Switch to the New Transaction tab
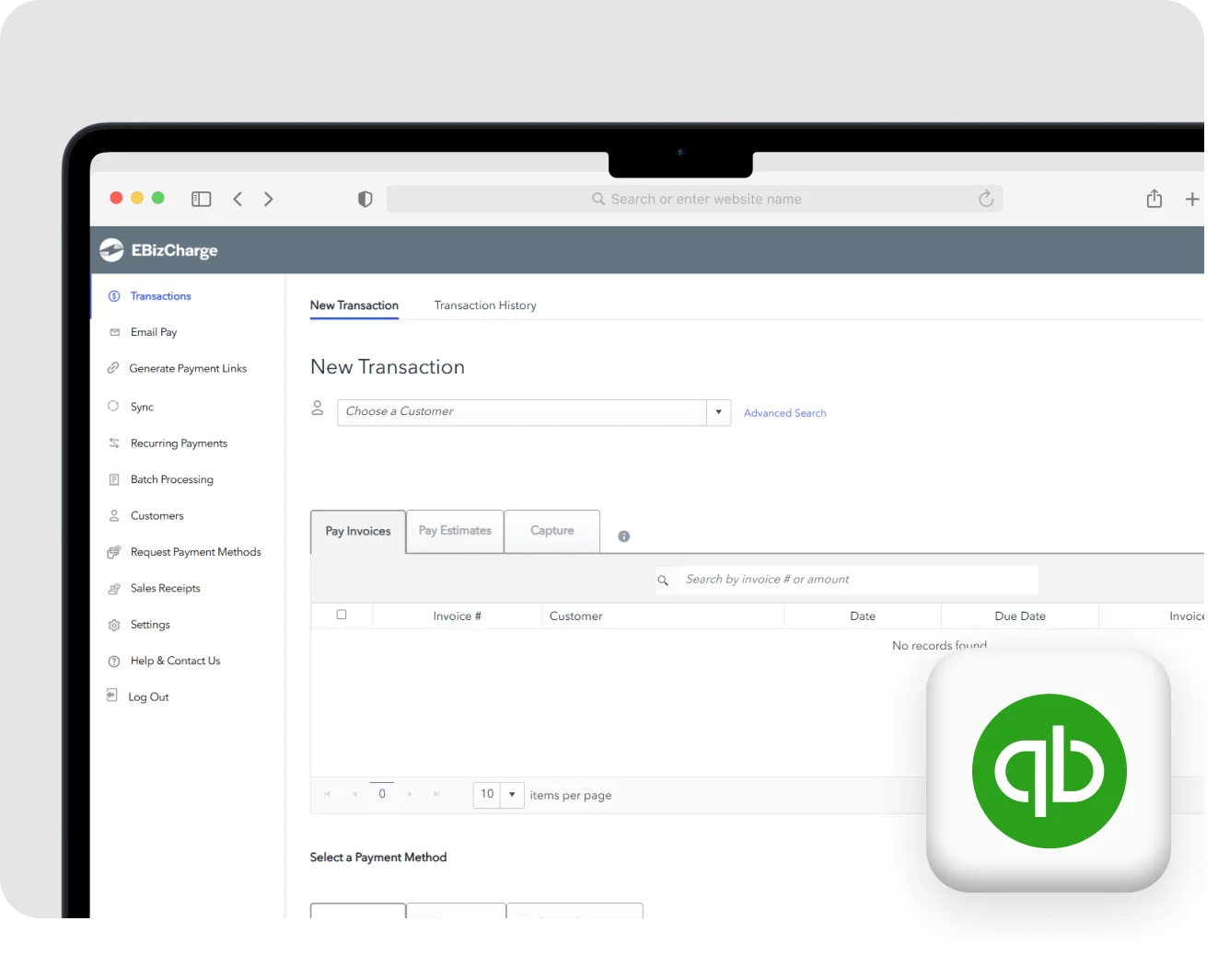1230x967 pixels. (354, 305)
